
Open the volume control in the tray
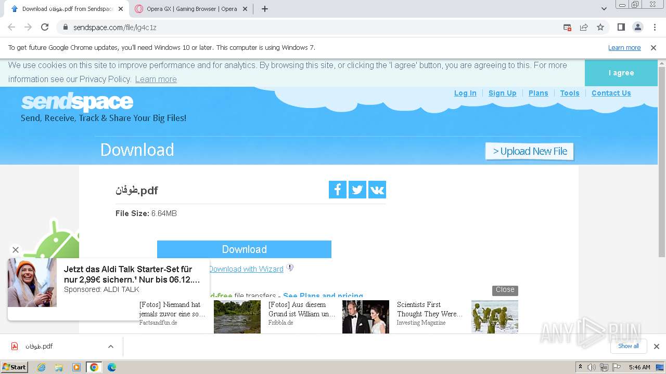pyautogui.click(x=592, y=367)
